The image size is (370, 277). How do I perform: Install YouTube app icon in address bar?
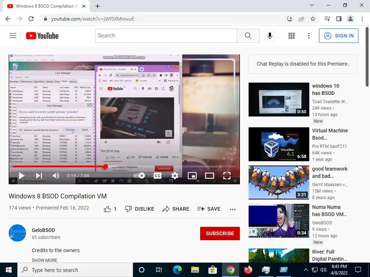[x=289, y=19]
